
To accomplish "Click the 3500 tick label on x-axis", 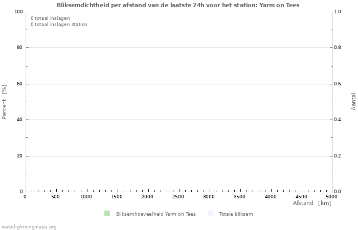I will [x=240, y=197].
